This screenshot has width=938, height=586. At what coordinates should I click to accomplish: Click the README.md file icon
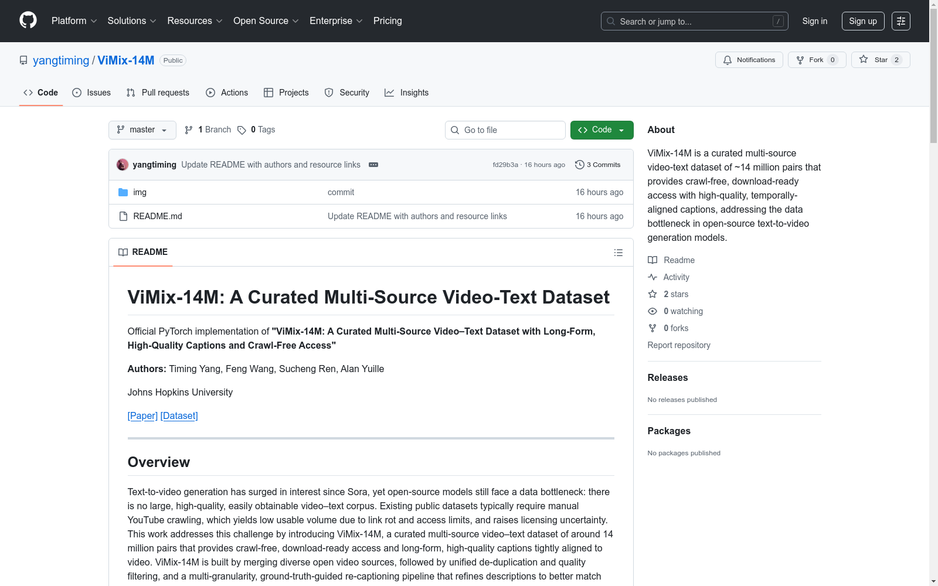[123, 216]
